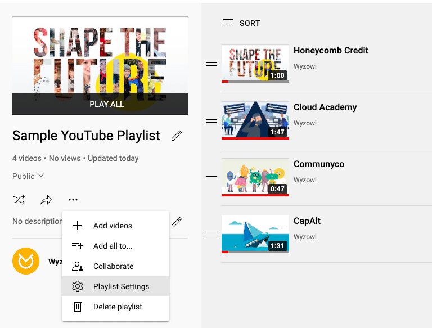Click drag handle beside Honeycomb Credit
Image resolution: width=432 pixels, height=328 pixels.
[x=211, y=64]
